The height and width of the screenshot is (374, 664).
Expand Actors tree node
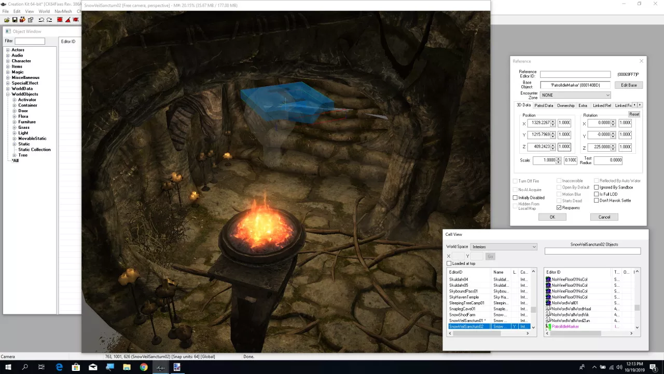click(x=8, y=50)
